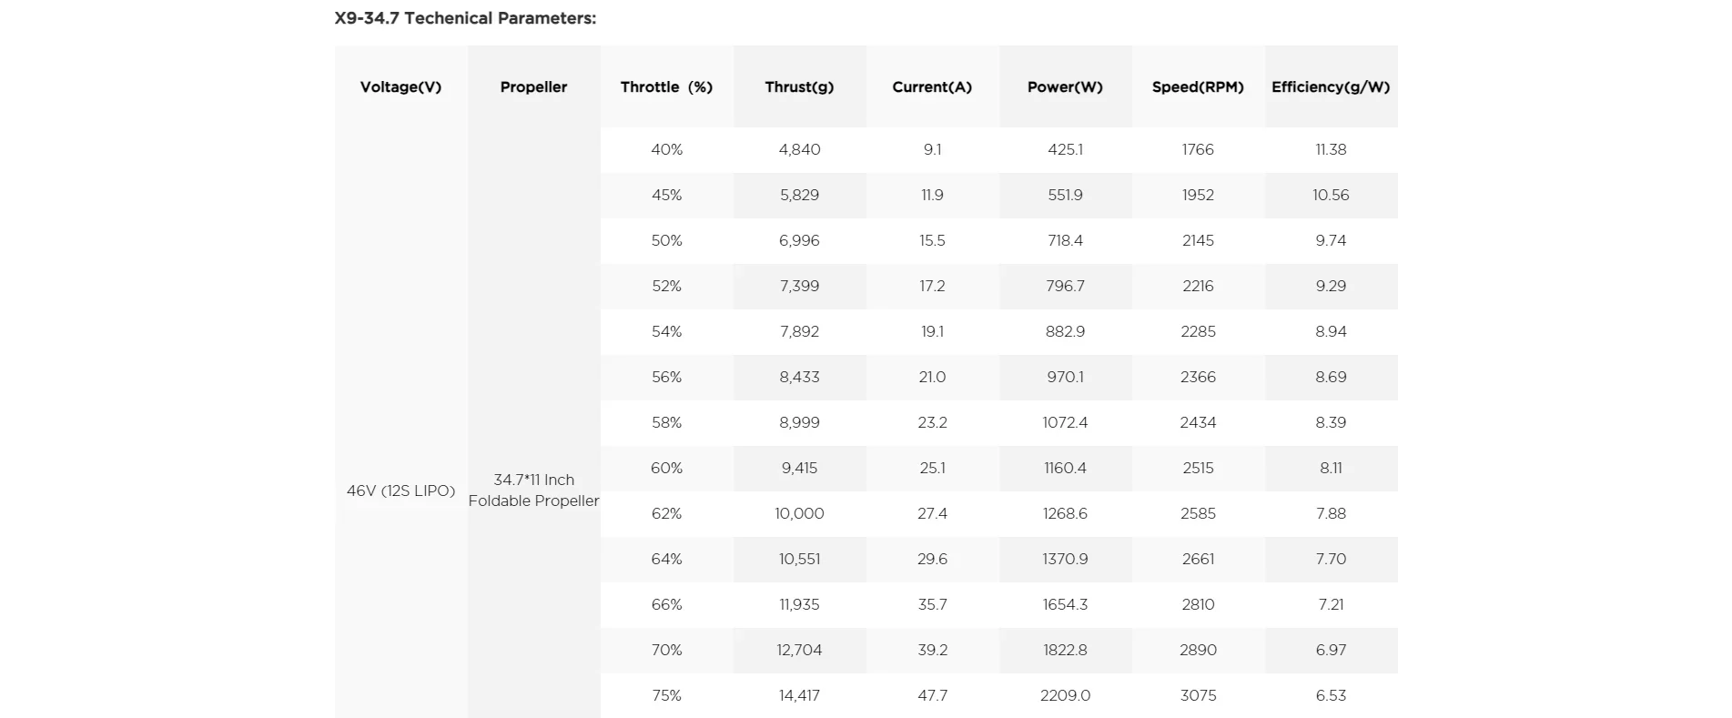
Task: Click the Speed(RPM) column header
Action: 1198,87
